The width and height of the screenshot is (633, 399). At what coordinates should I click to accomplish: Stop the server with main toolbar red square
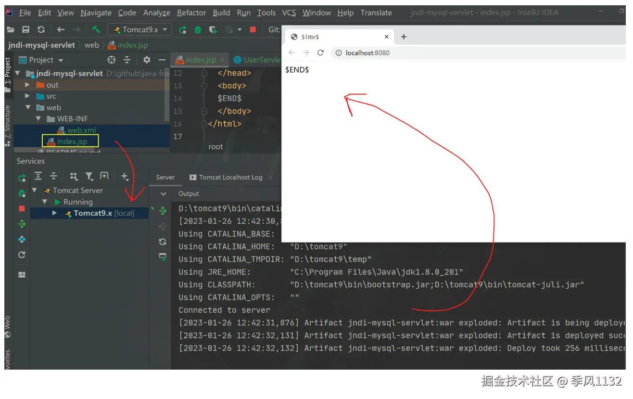[253, 30]
